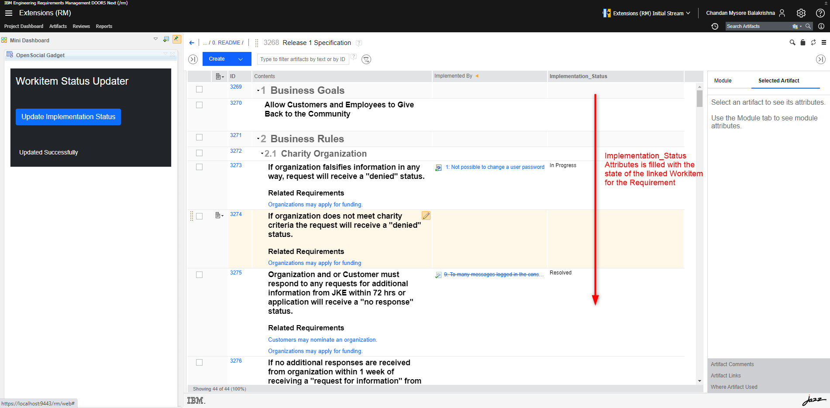Viewport: 830px width, 408px height.
Task: Open the Create button dropdown chevron
Action: pyautogui.click(x=241, y=59)
